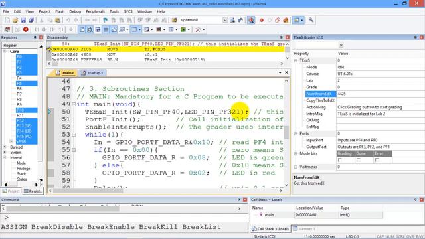Collapse the Mode bits property group
The height and width of the screenshot is (239, 425).
click(296, 153)
